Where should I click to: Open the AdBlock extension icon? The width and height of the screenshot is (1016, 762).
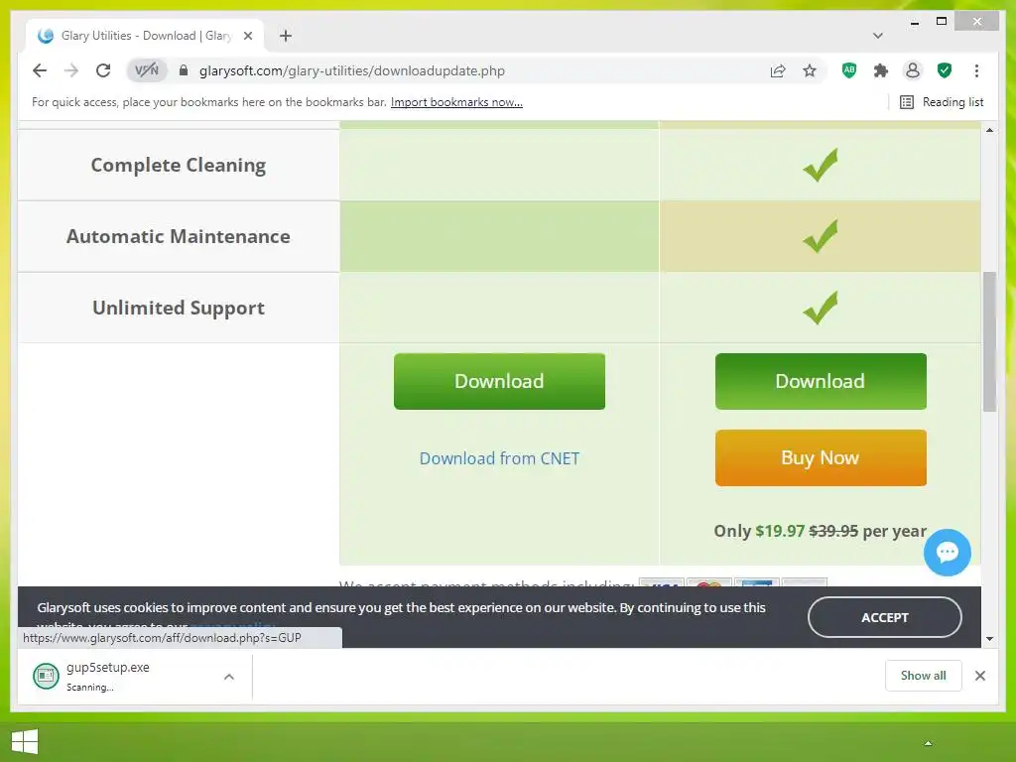(849, 70)
